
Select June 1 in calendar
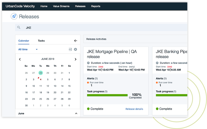tap(69, 73)
